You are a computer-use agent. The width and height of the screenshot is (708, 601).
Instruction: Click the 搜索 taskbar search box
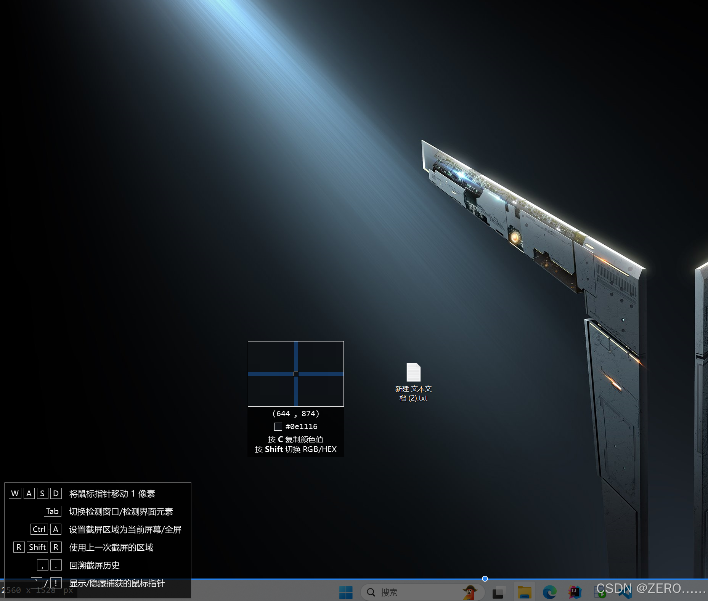(x=422, y=592)
